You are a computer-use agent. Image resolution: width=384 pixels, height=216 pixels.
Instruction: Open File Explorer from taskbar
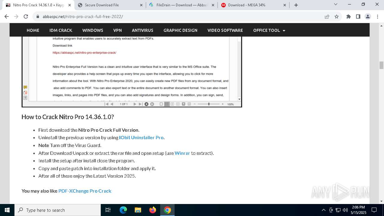(x=138, y=210)
